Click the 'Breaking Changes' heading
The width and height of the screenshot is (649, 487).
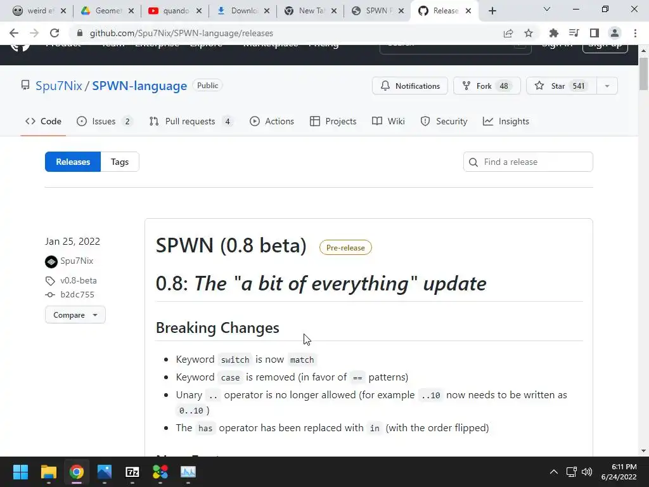[x=217, y=328]
